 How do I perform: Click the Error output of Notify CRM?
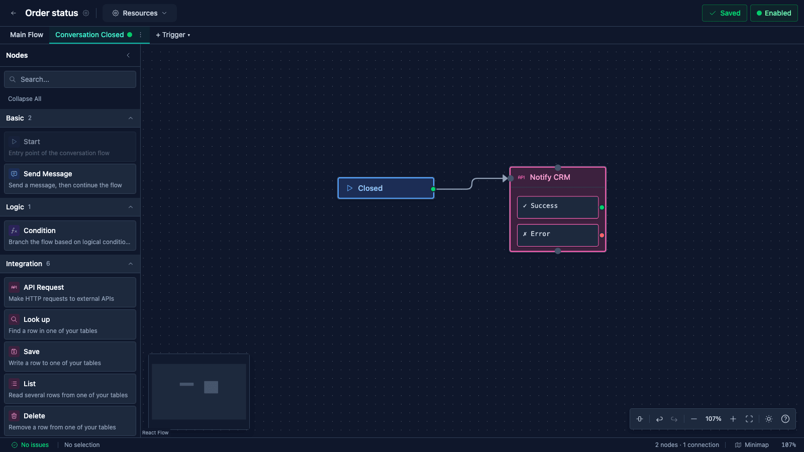558,235
